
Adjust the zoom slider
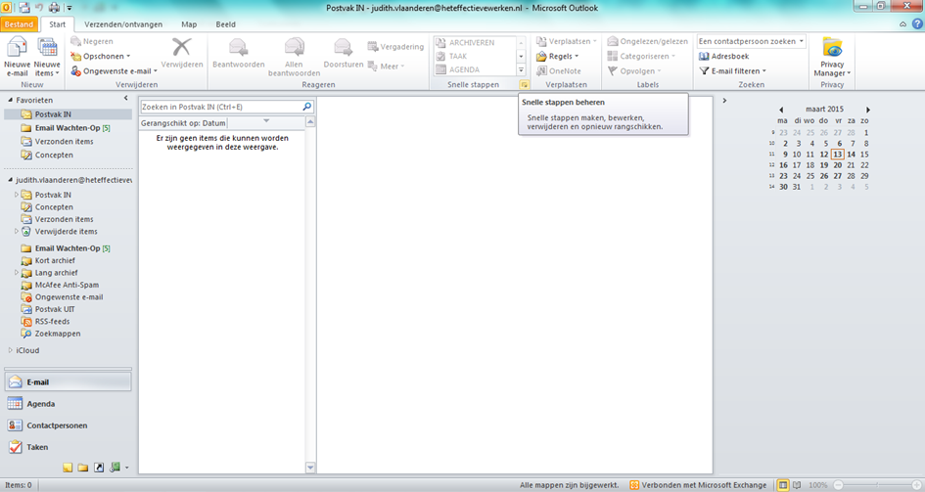click(877, 485)
